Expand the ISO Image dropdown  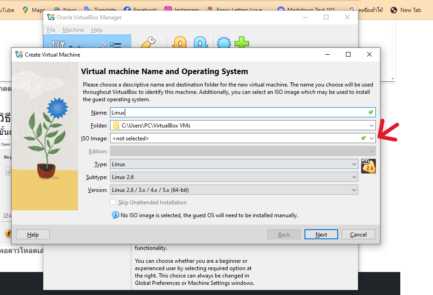[372, 138]
